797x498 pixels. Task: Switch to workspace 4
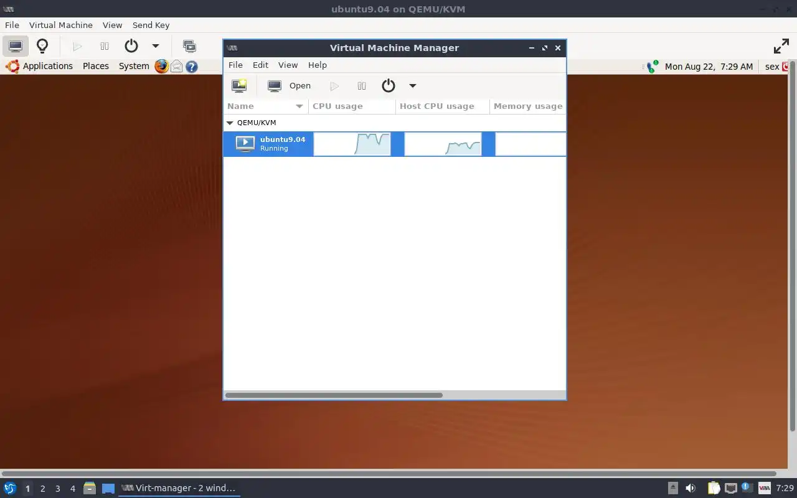(x=73, y=489)
